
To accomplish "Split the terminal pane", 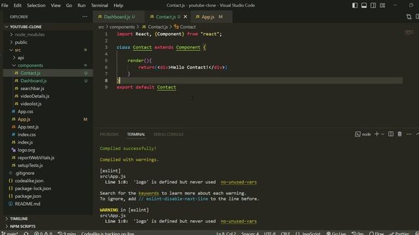I will (391, 134).
